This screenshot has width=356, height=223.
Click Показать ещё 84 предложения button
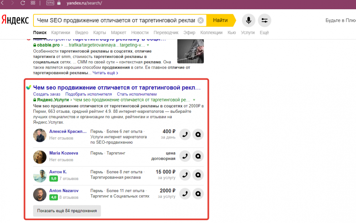click(x=67, y=211)
